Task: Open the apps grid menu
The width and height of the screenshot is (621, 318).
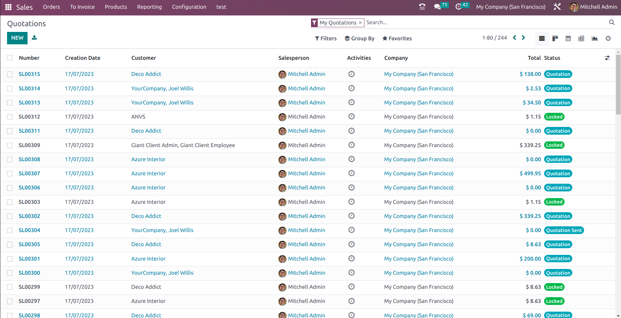Action: [x=8, y=6]
